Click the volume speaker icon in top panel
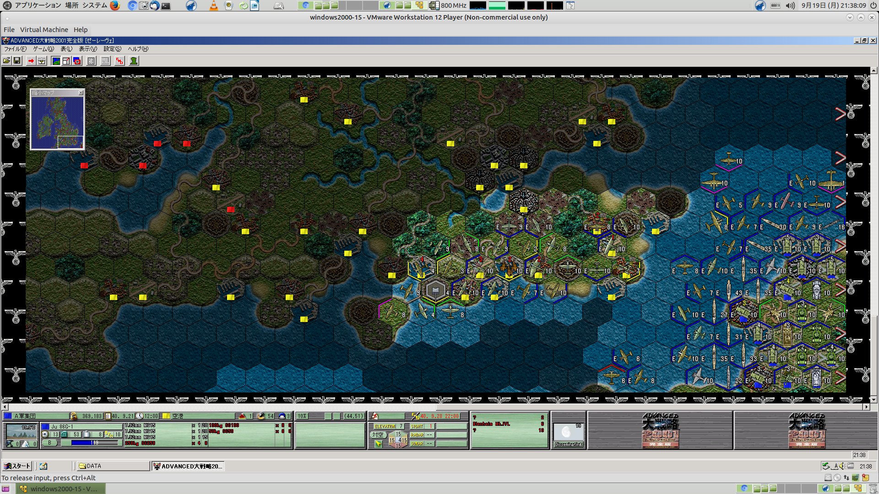The image size is (879, 494). [790, 5]
